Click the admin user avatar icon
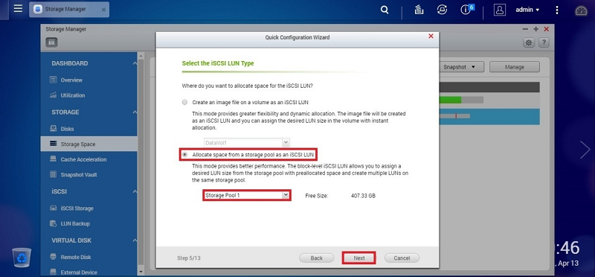The height and width of the screenshot is (277, 595). pyautogui.click(x=500, y=10)
